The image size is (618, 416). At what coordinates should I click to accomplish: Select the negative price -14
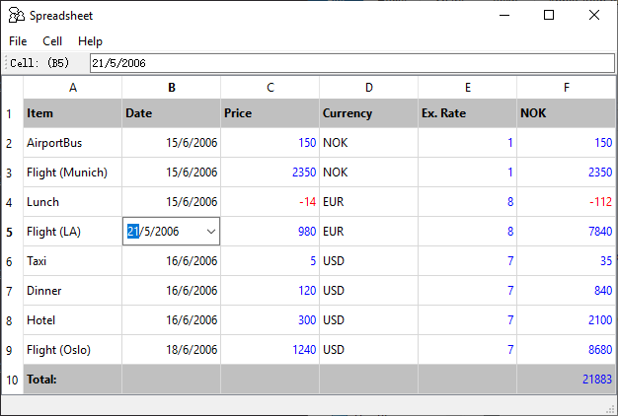pyautogui.click(x=270, y=202)
